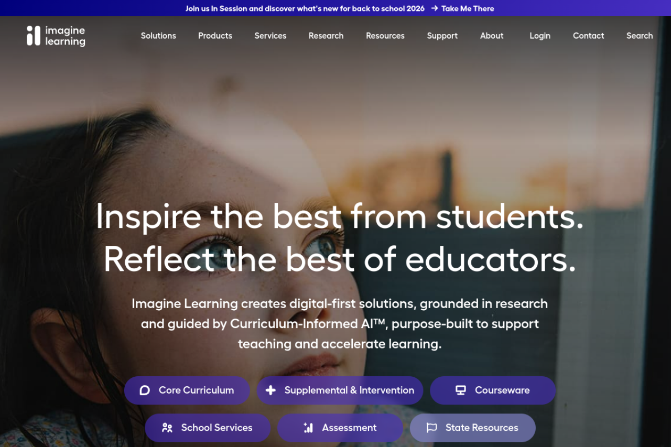Follow the Login link

click(540, 36)
